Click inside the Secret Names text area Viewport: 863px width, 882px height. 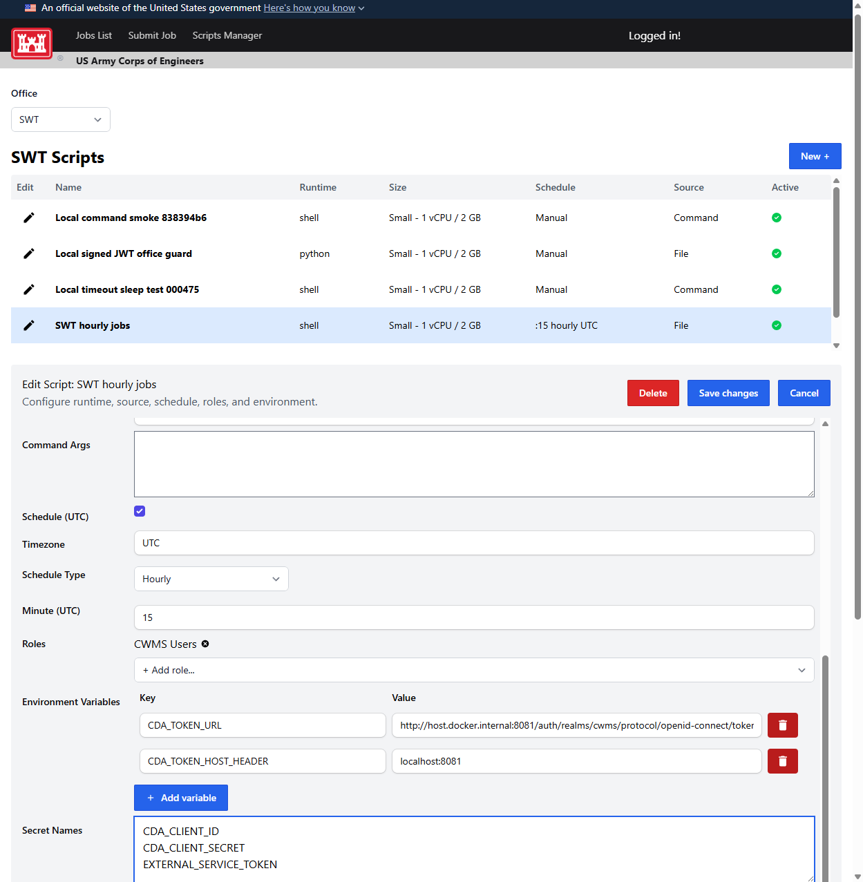pyautogui.click(x=474, y=849)
